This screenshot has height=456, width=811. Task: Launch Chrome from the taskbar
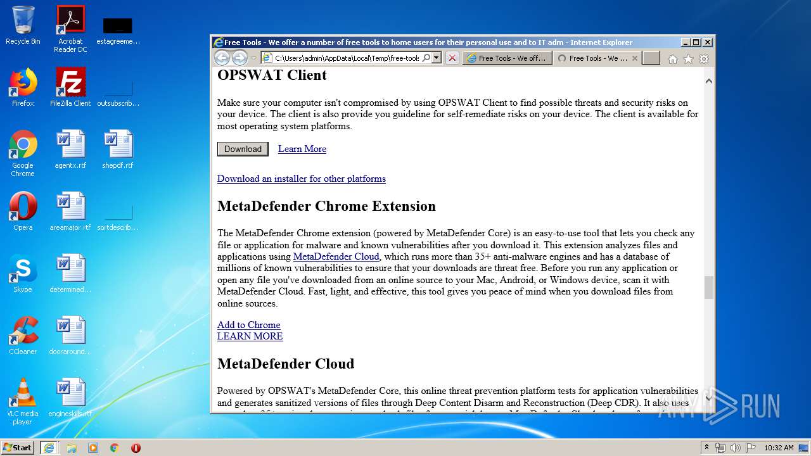[x=115, y=448]
